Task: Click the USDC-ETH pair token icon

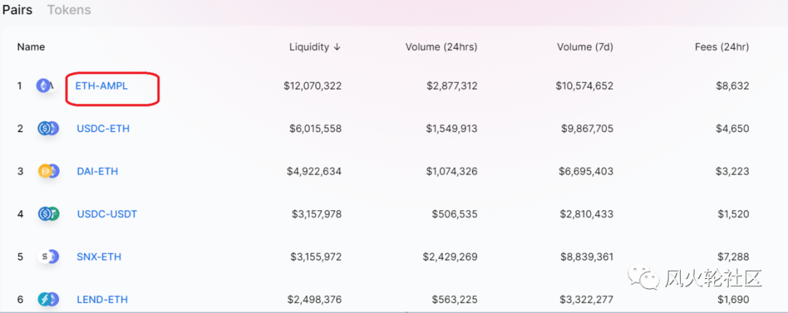Action: 47,129
